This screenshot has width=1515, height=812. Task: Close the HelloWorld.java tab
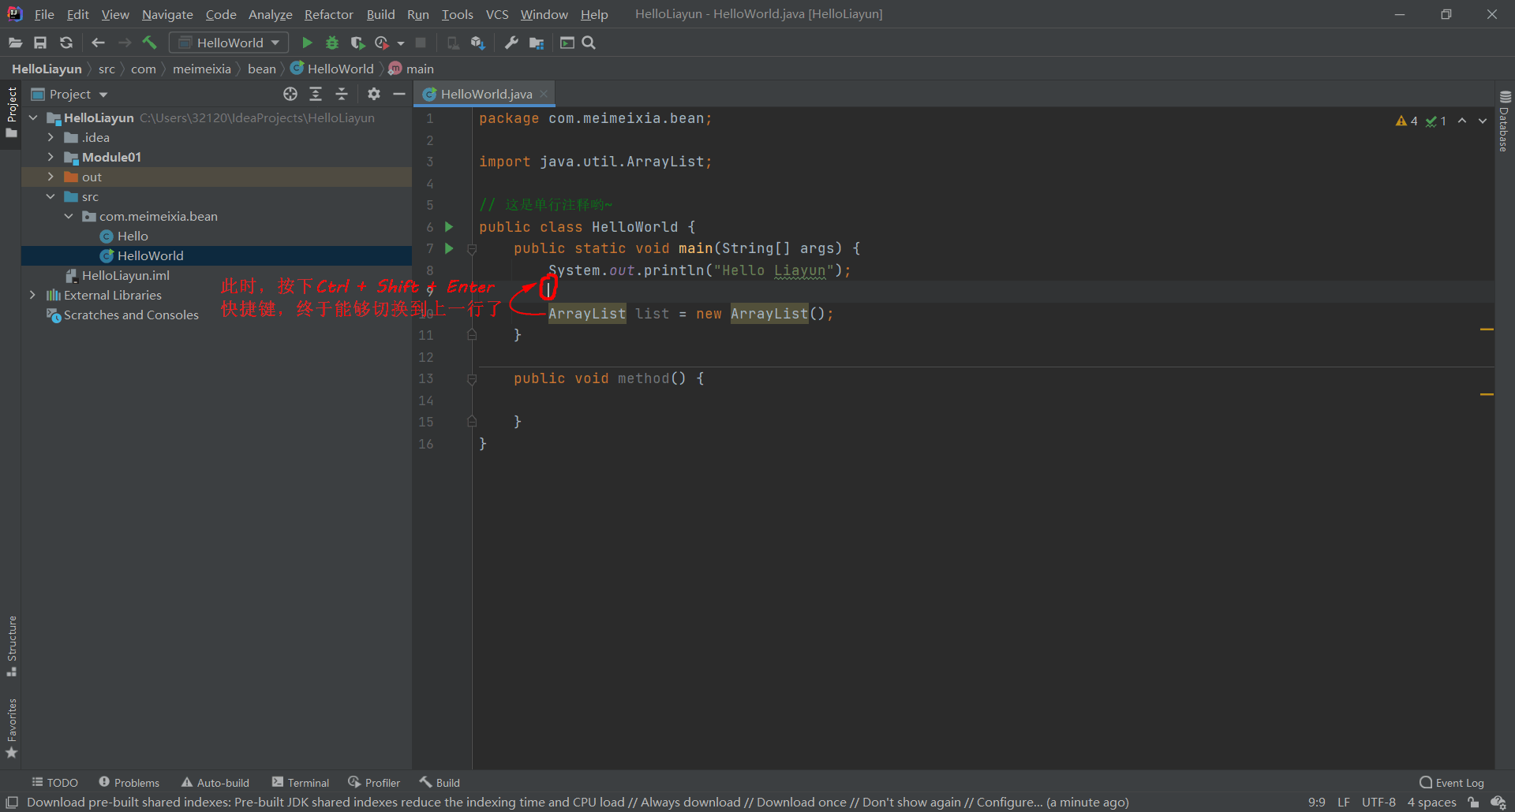544,94
